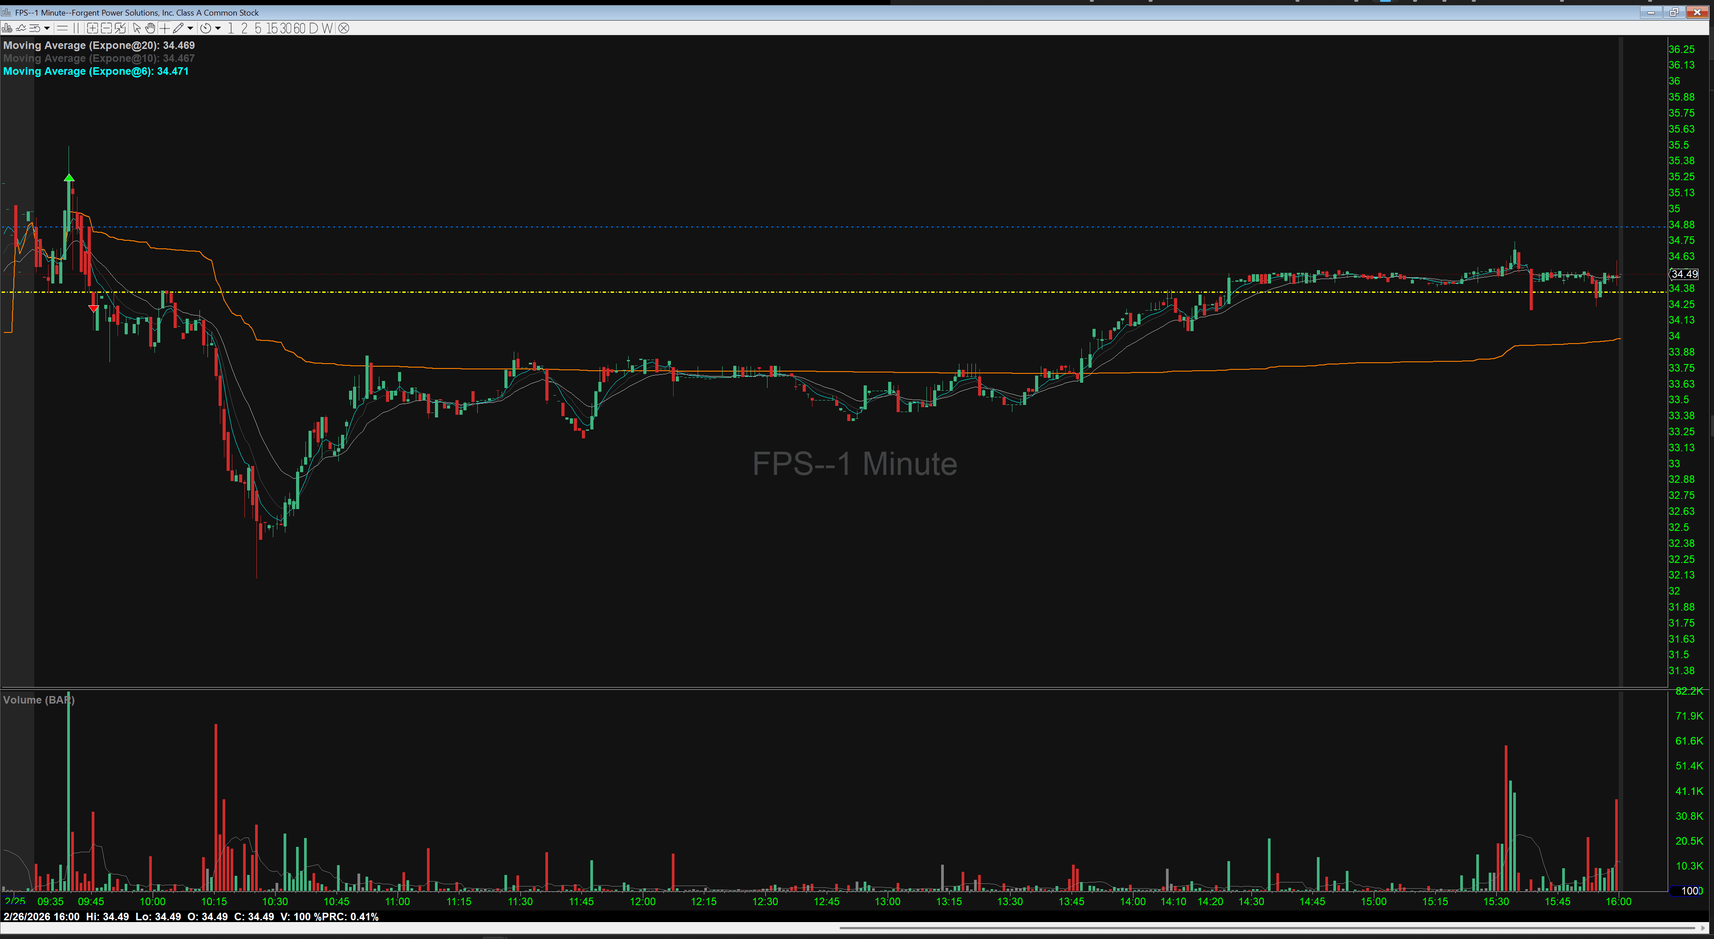Toggle vertical lines display icon
Screen dimensions: 1714x939
[x=76, y=28]
